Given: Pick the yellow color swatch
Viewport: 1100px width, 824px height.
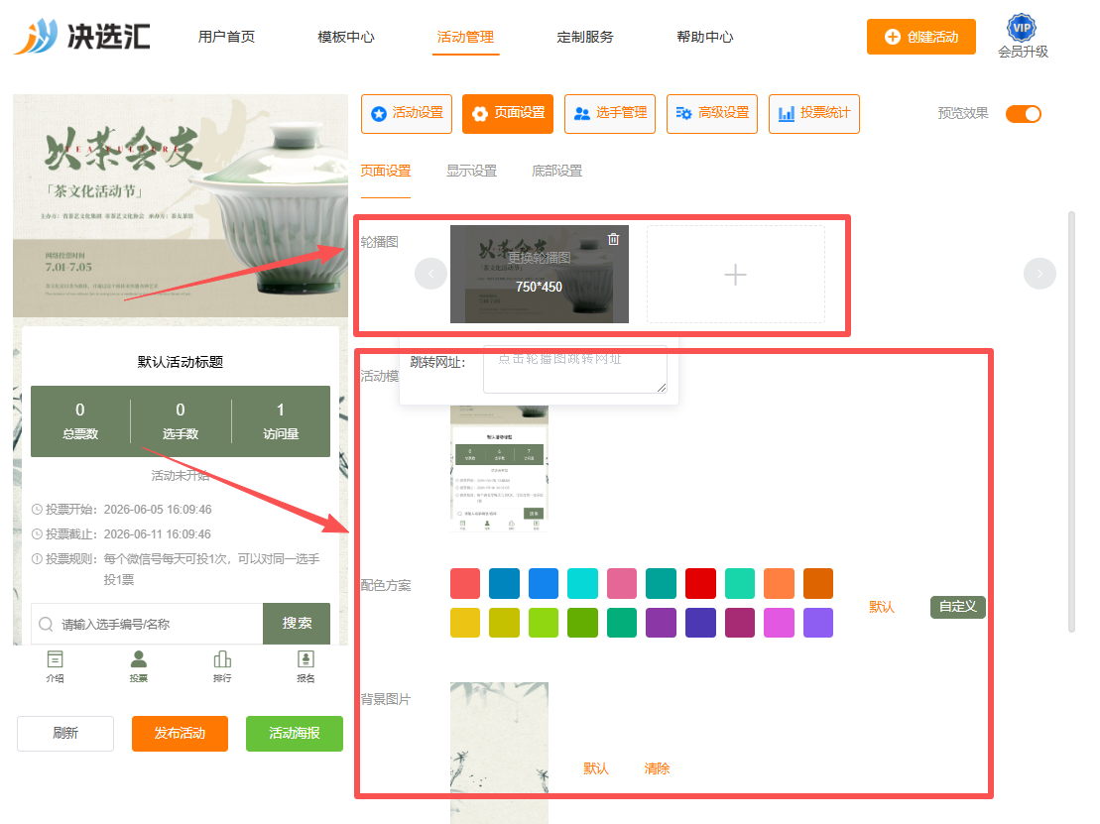Looking at the screenshot, I should pyautogui.click(x=465, y=623).
